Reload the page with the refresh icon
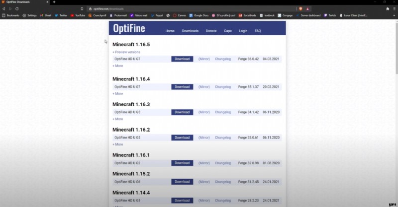The image size is (398, 207). click(x=17, y=9)
